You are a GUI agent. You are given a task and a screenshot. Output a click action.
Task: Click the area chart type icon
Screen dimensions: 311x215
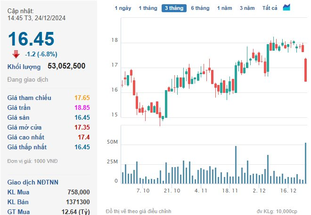[286, 8]
